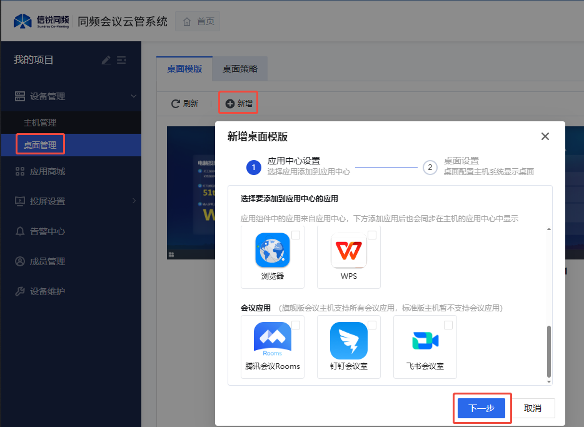Image resolution: width=584 pixels, height=427 pixels.
Task: Click the 下一步 button
Action: [481, 408]
